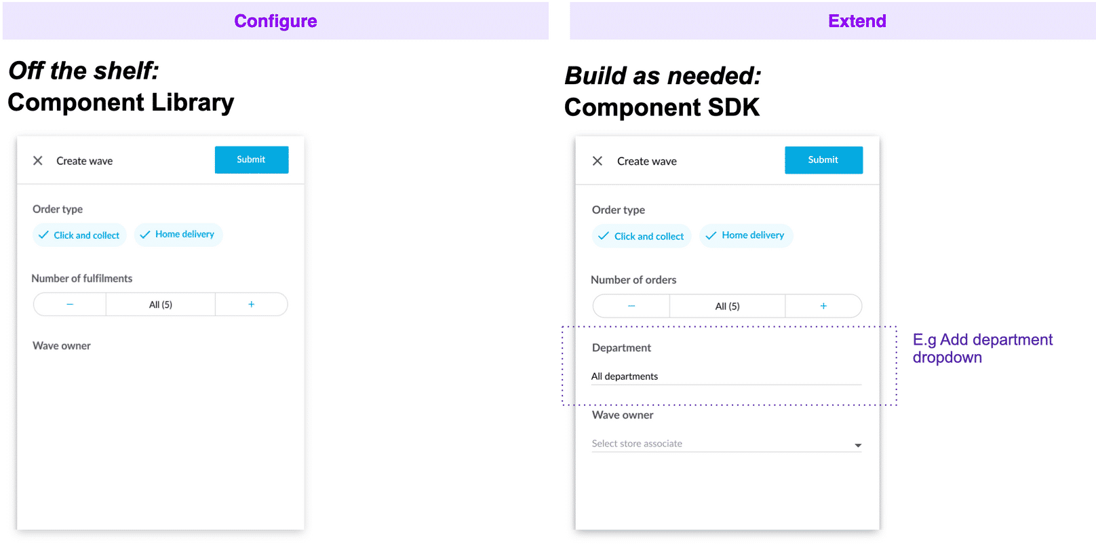Viewport: 1096px width, 559px height.
Task: Click the minus icon under Number of fulfilments
Action: coord(69,304)
